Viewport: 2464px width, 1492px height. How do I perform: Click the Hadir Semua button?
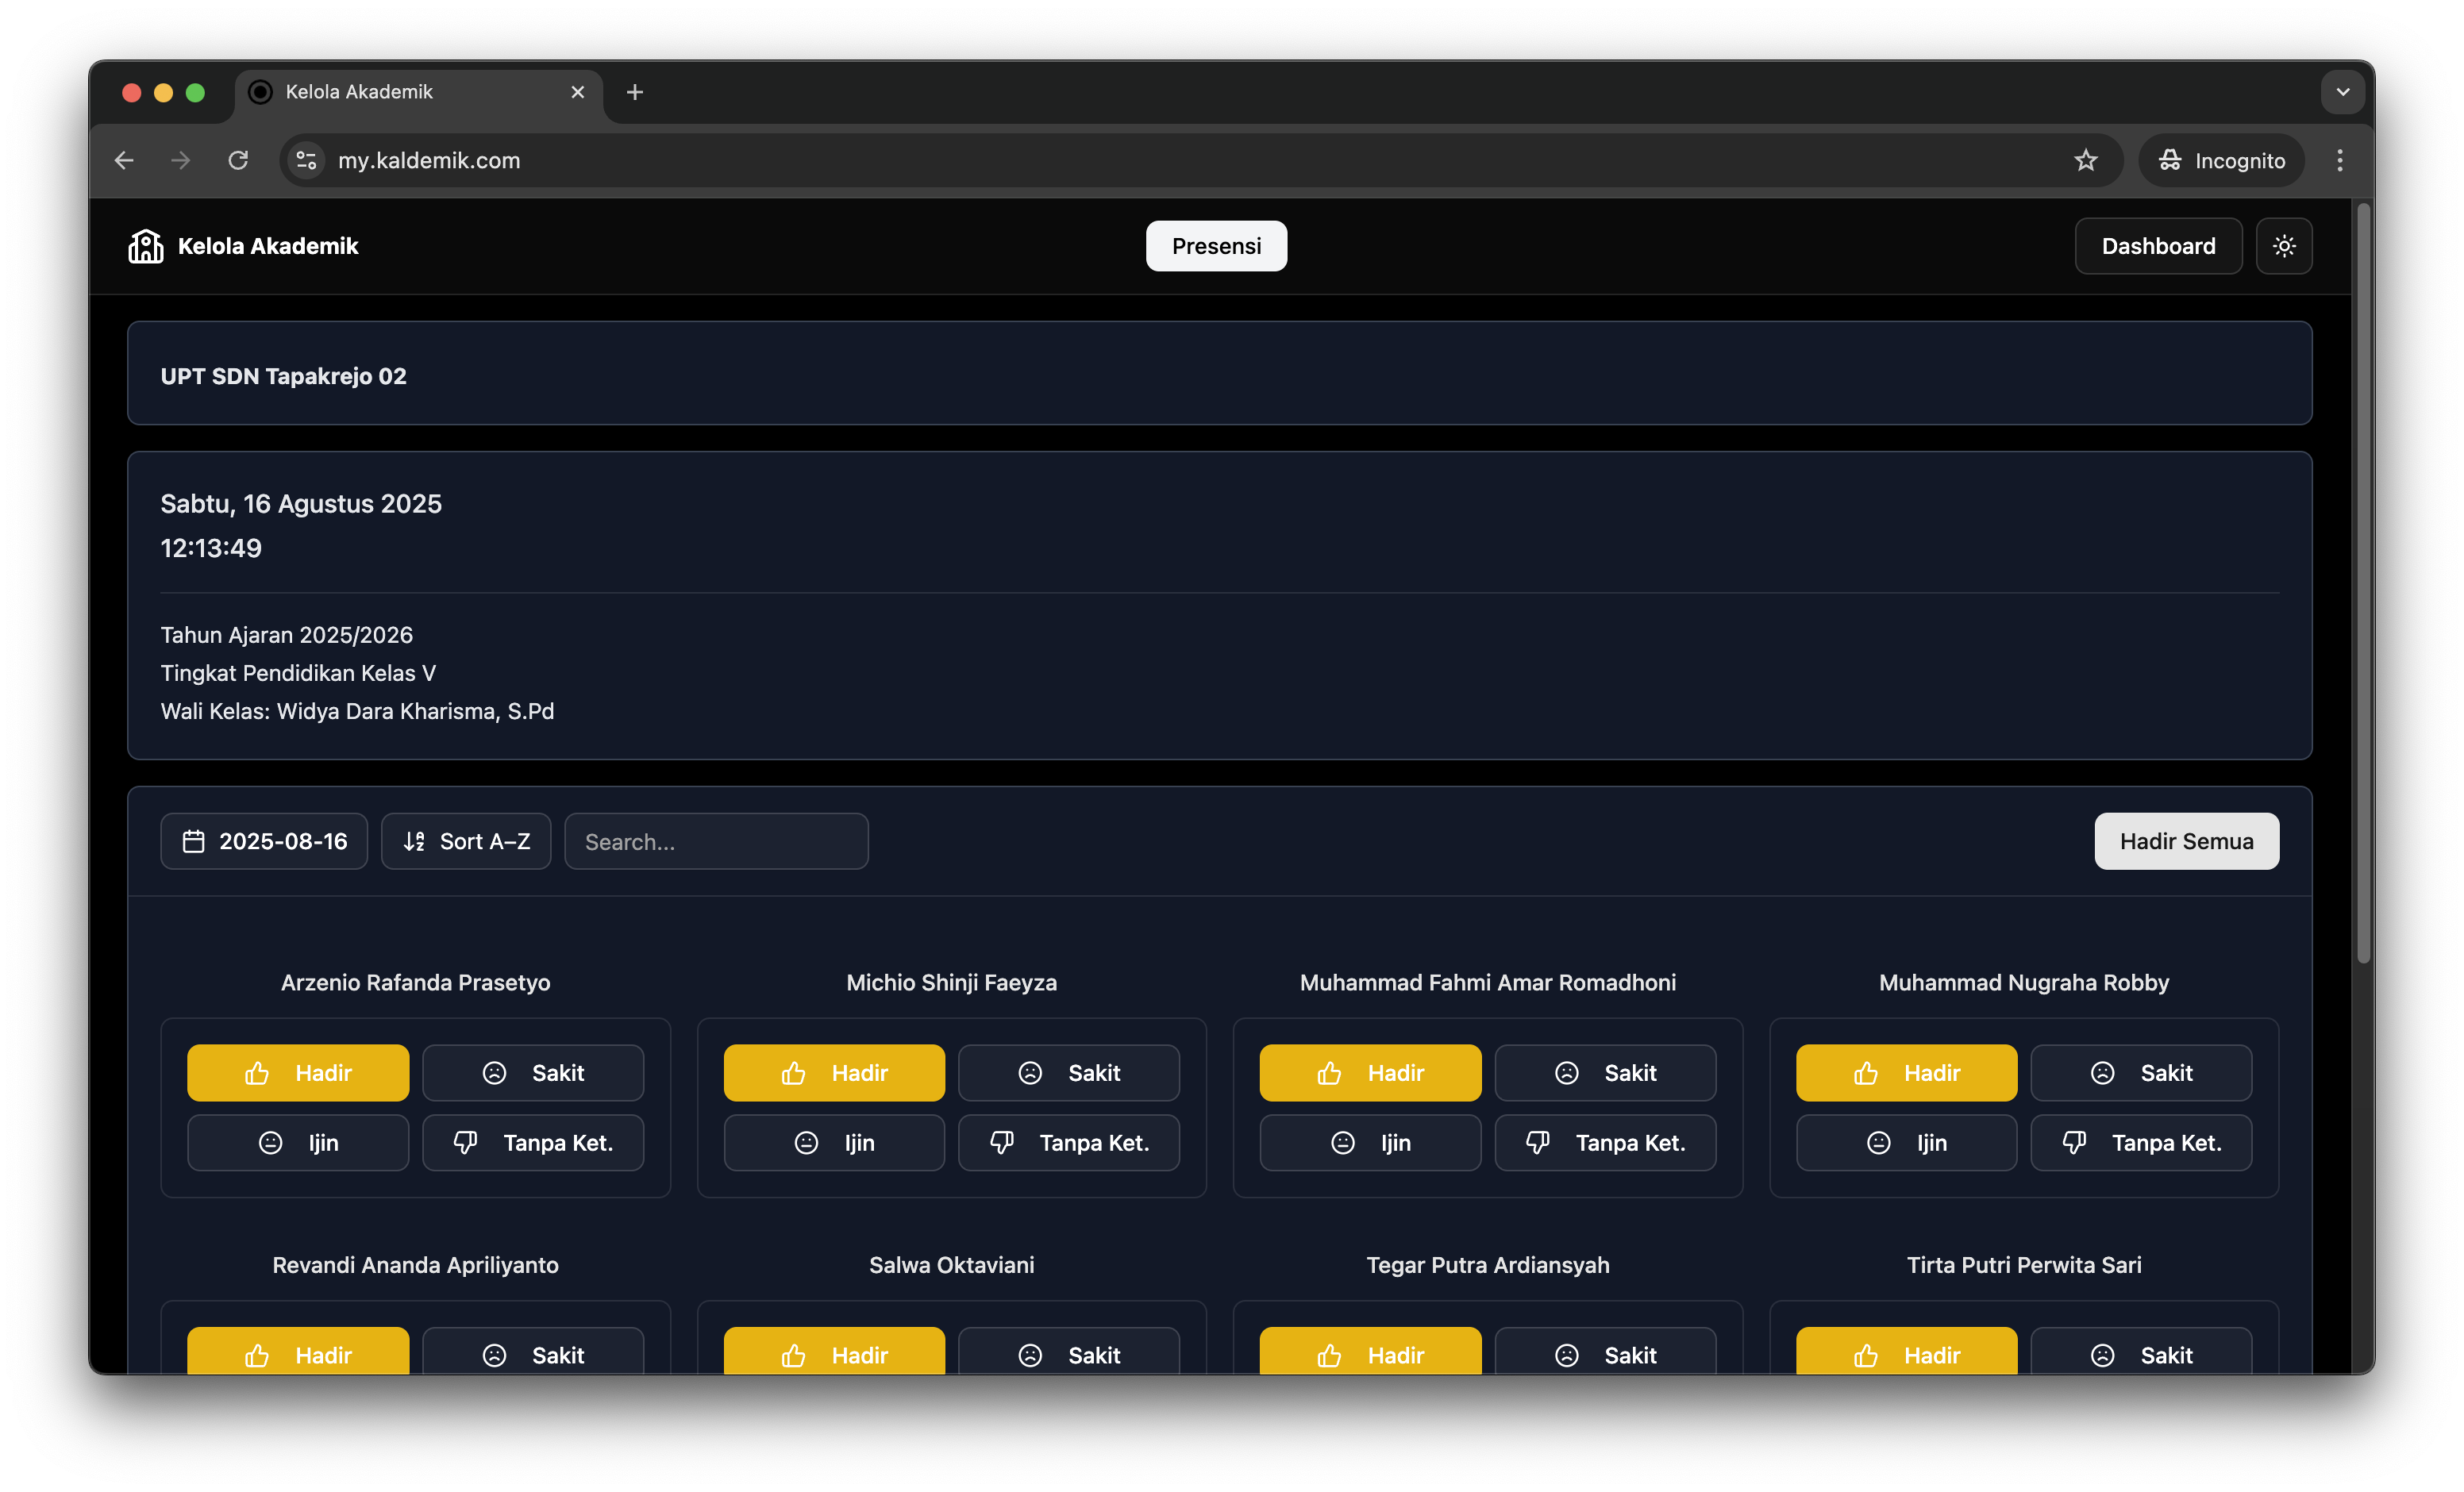click(x=2186, y=841)
